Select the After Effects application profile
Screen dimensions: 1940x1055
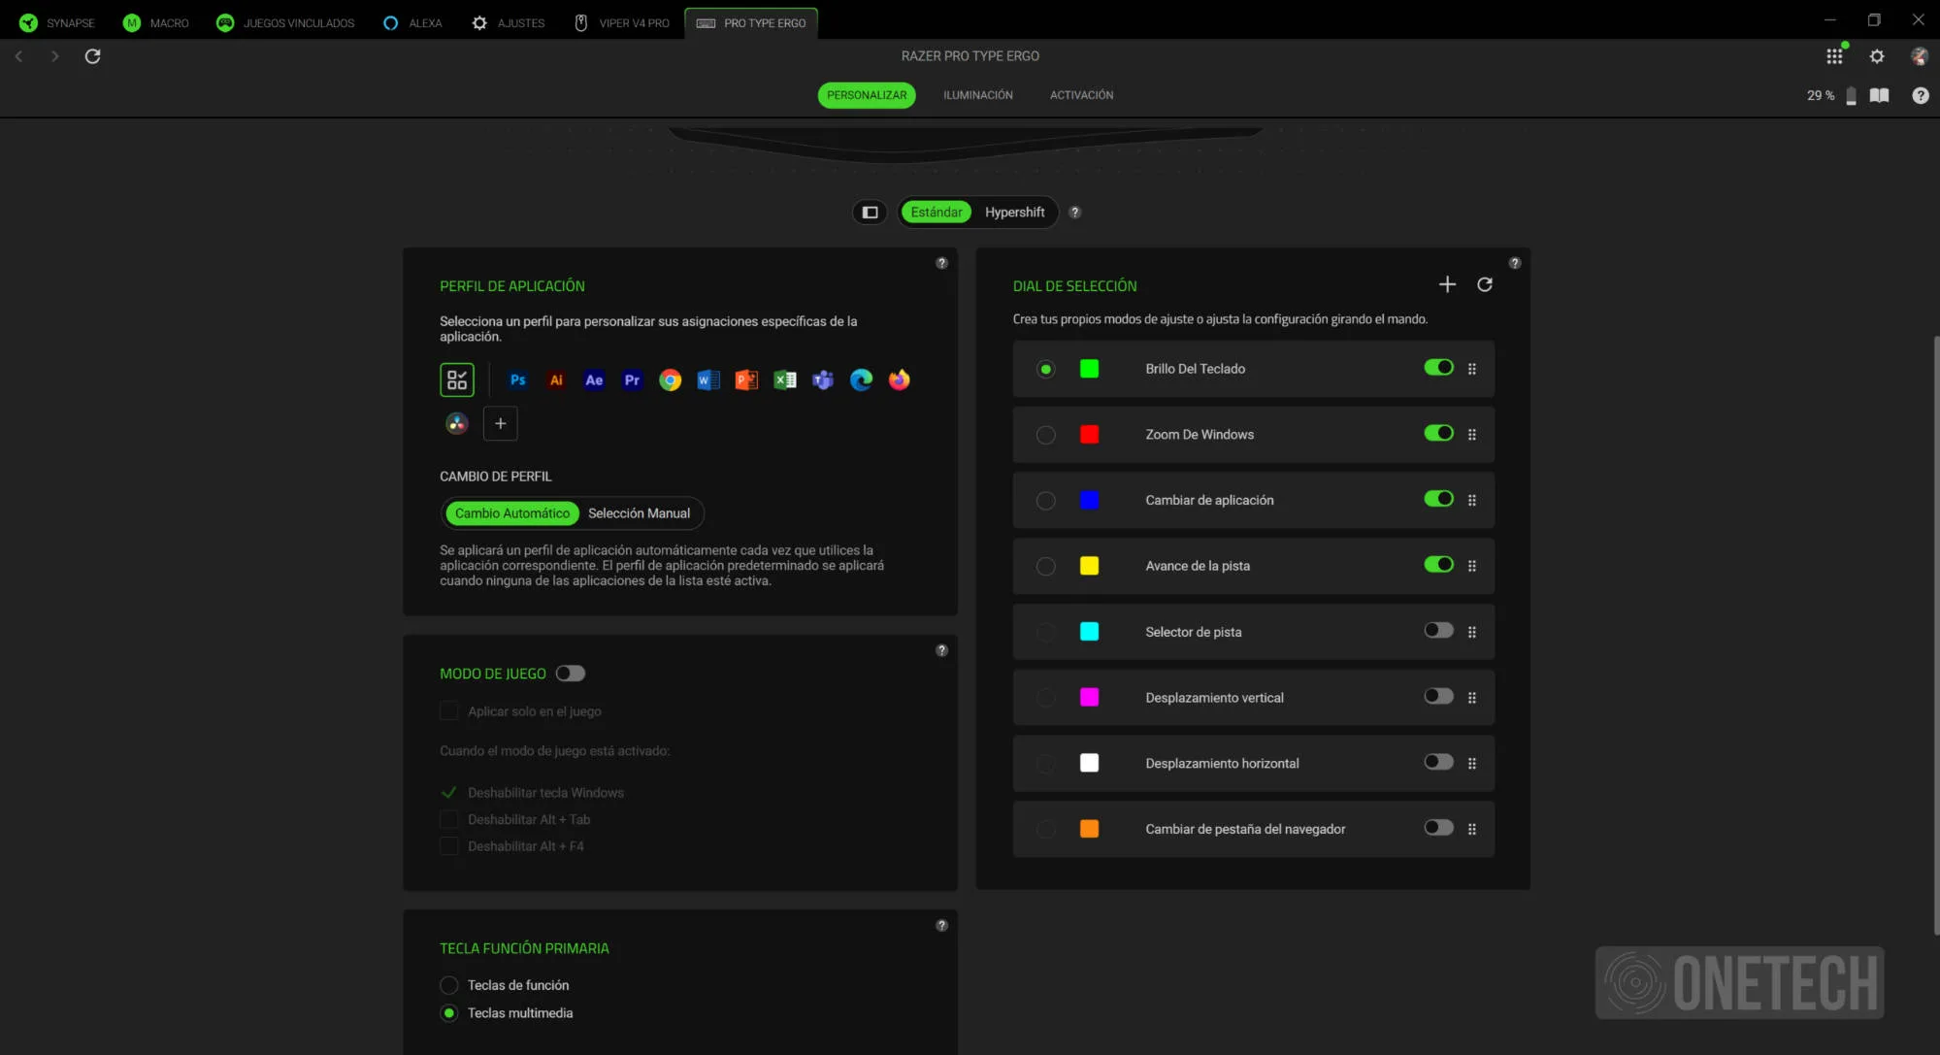coord(594,380)
